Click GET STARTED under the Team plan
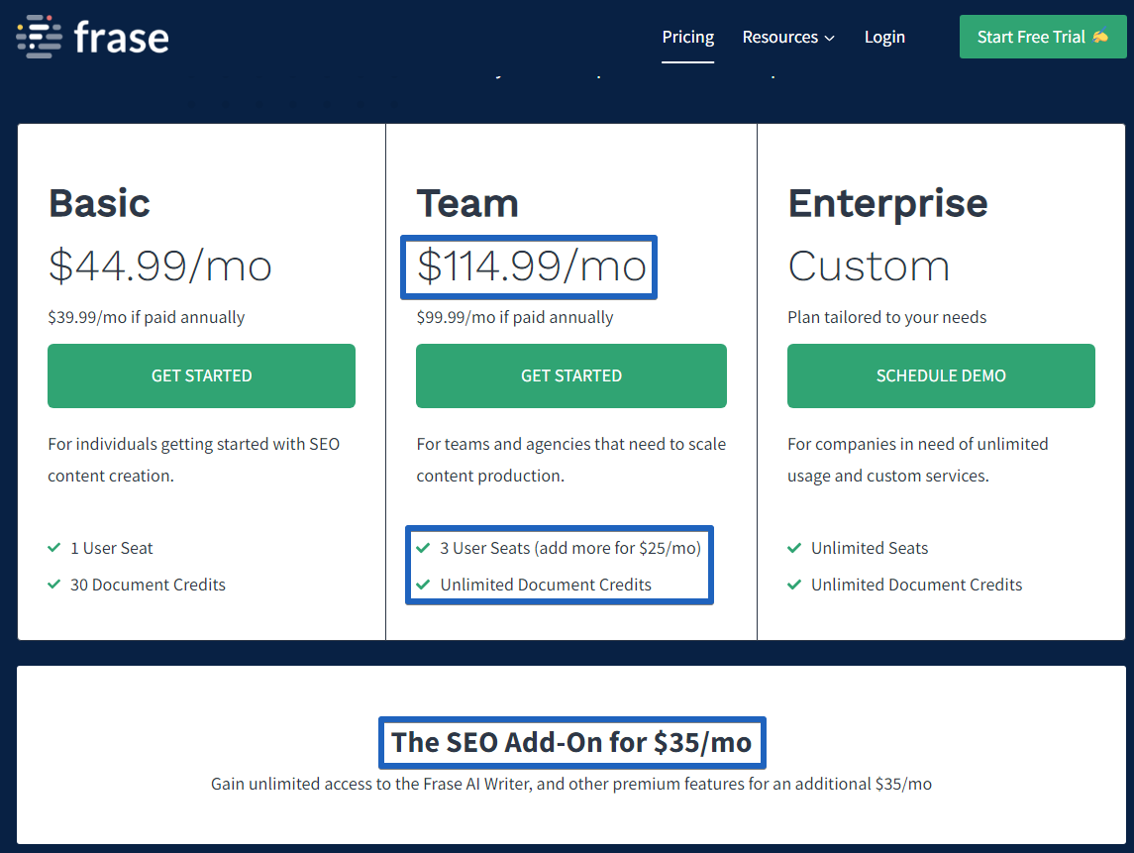Image resolution: width=1134 pixels, height=853 pixels. (x=571, y=375)
